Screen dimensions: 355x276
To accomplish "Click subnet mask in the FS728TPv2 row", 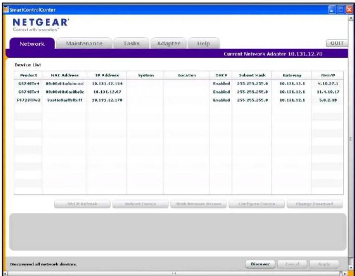I will click(x=252, y=100).
